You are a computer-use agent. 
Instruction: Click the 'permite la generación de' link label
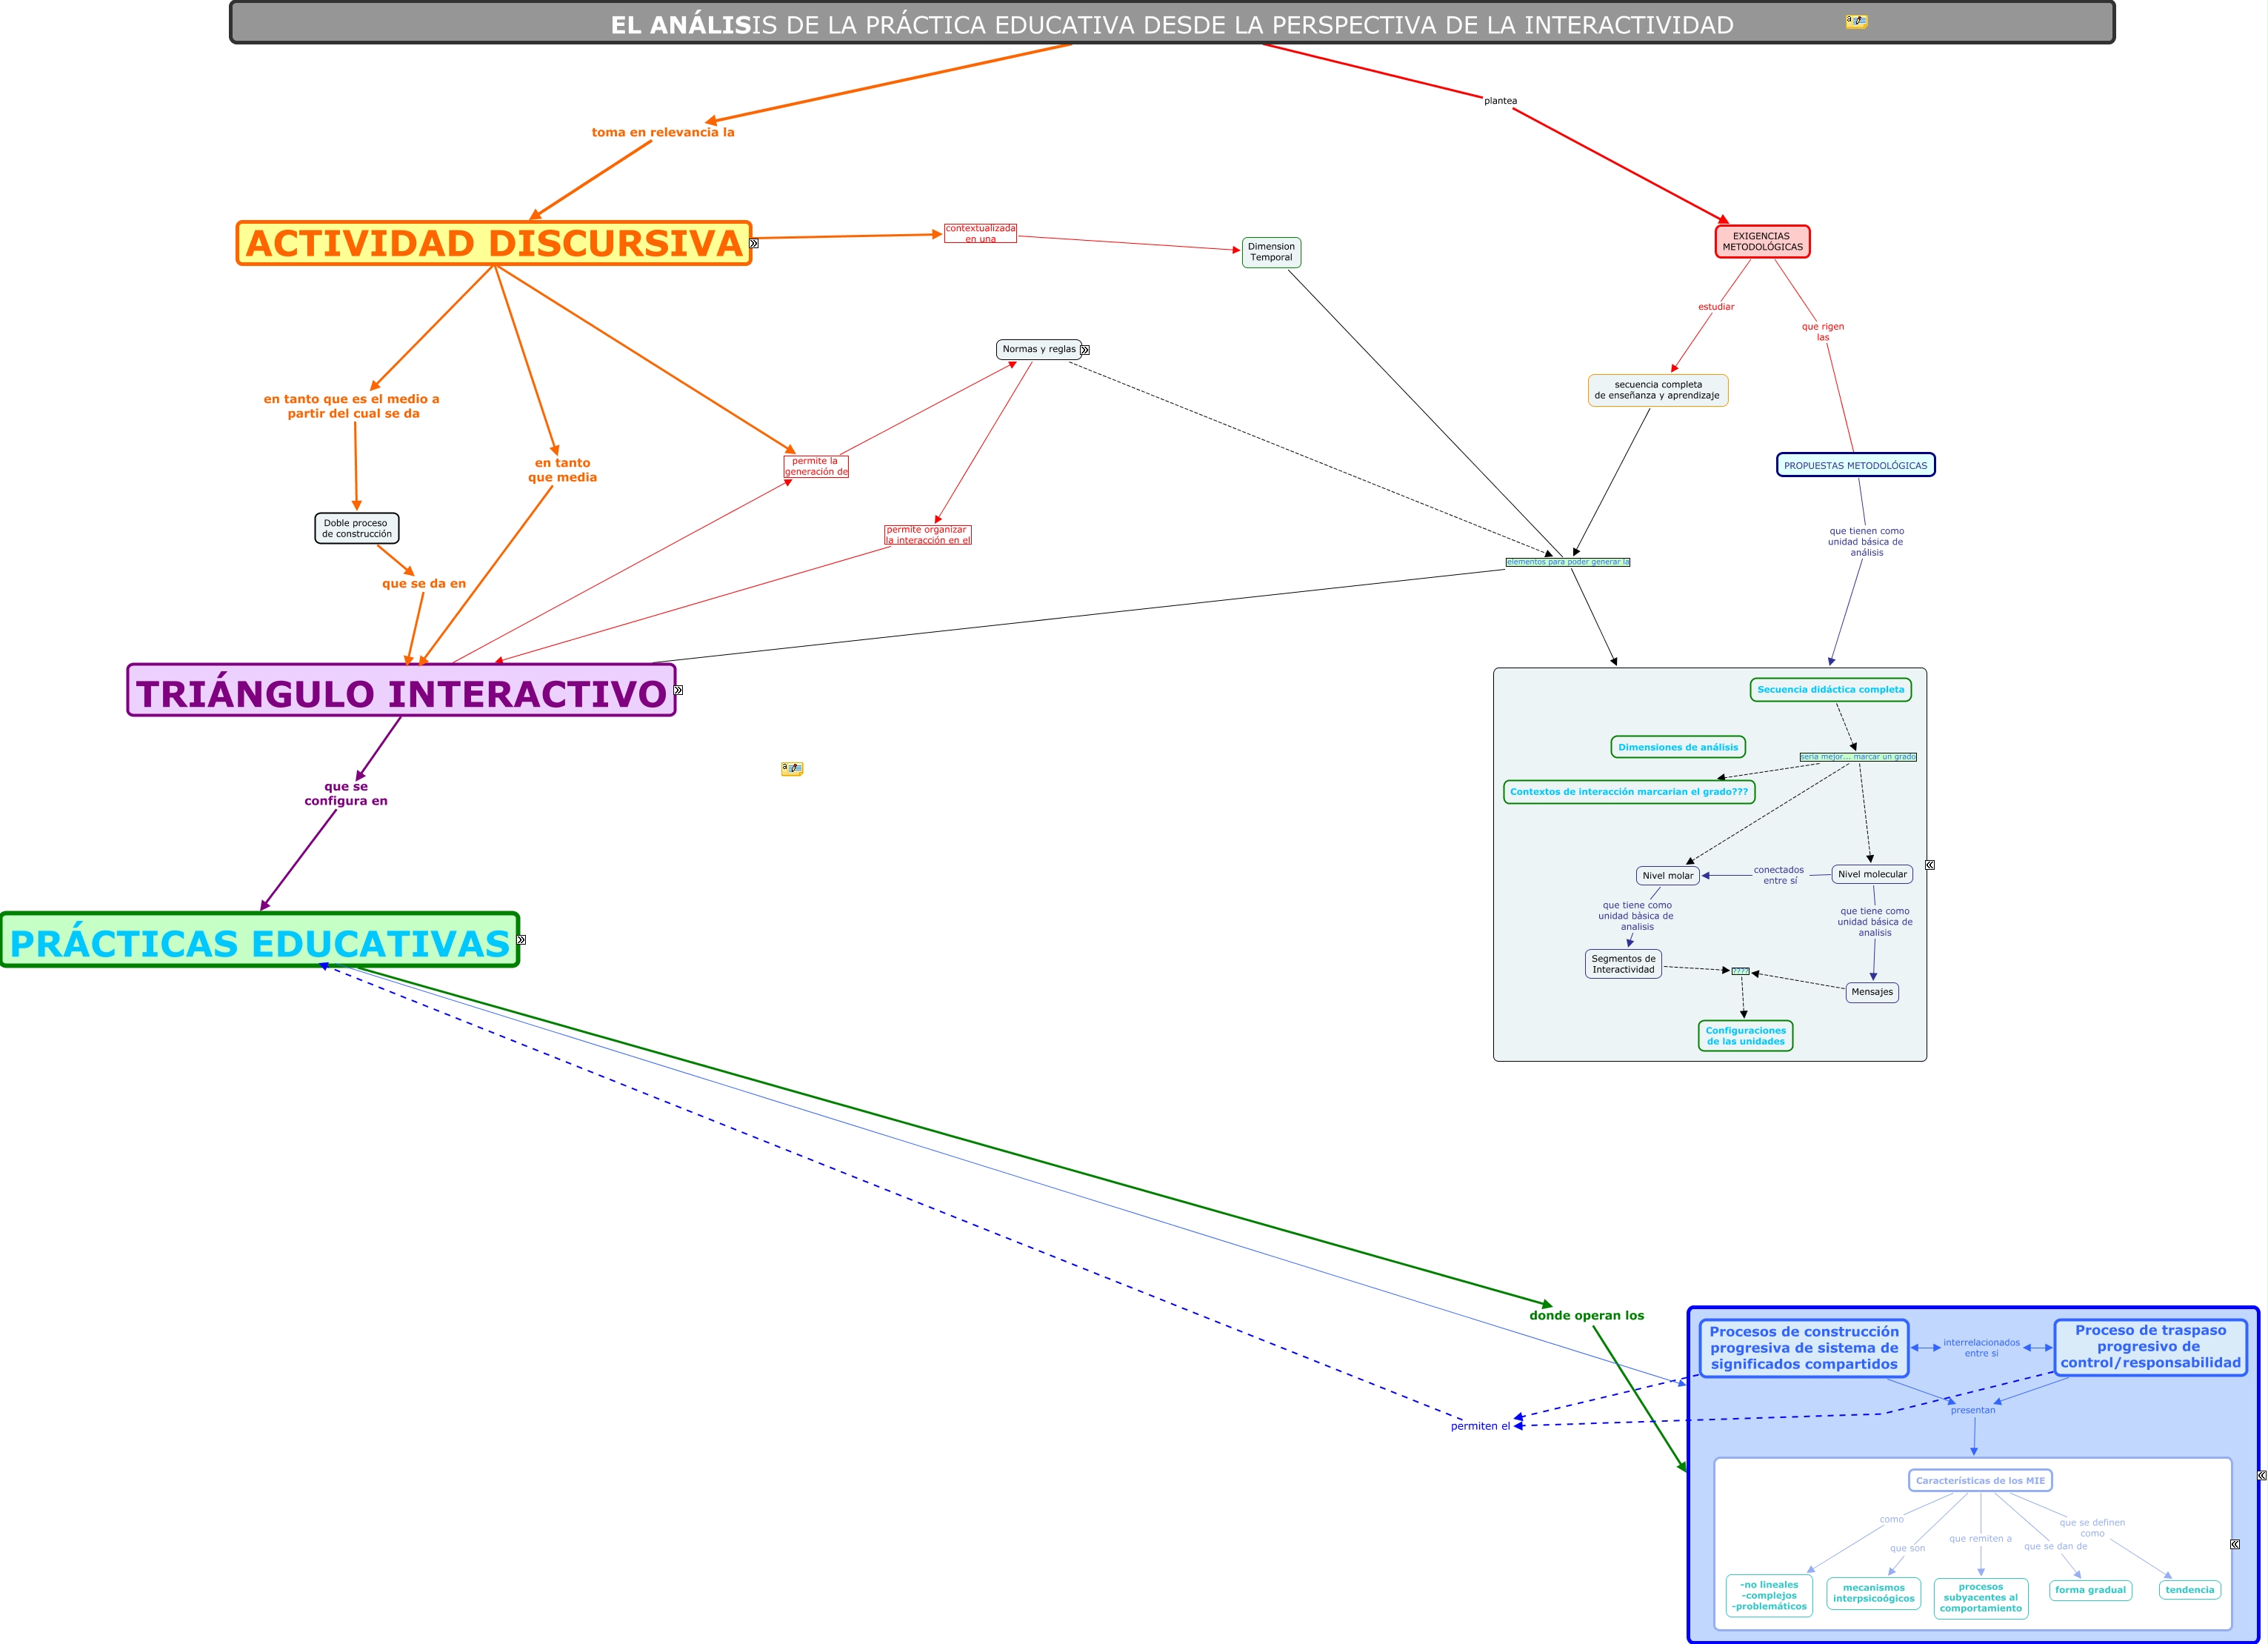coord(816,466)
